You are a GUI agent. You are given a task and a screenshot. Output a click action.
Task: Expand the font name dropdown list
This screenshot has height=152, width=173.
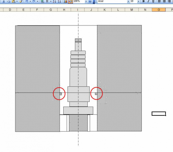128,1
